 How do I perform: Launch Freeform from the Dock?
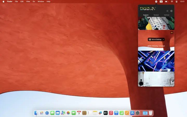pyautogui.click(x=100, y=113)
